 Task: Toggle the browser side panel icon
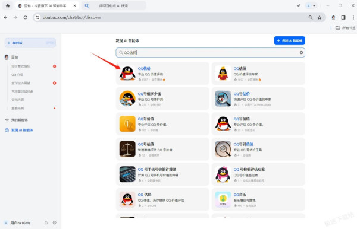(343, 17)
